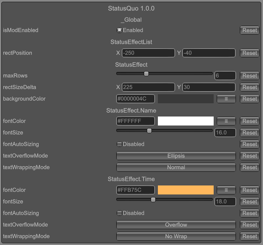The width and height of the screenshot is (263, 245).
Task: Reset the rectSizeDelta setting
Action: [250, 87]
